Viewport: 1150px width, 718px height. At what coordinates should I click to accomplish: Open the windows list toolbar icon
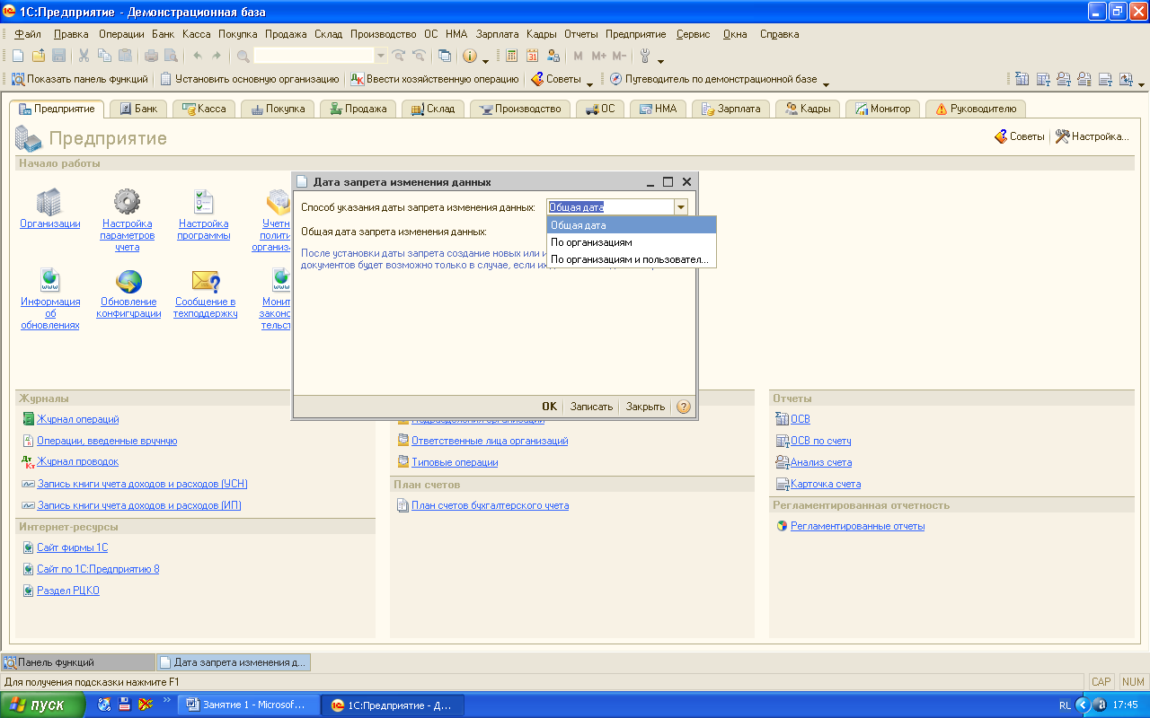coord(445,56)
